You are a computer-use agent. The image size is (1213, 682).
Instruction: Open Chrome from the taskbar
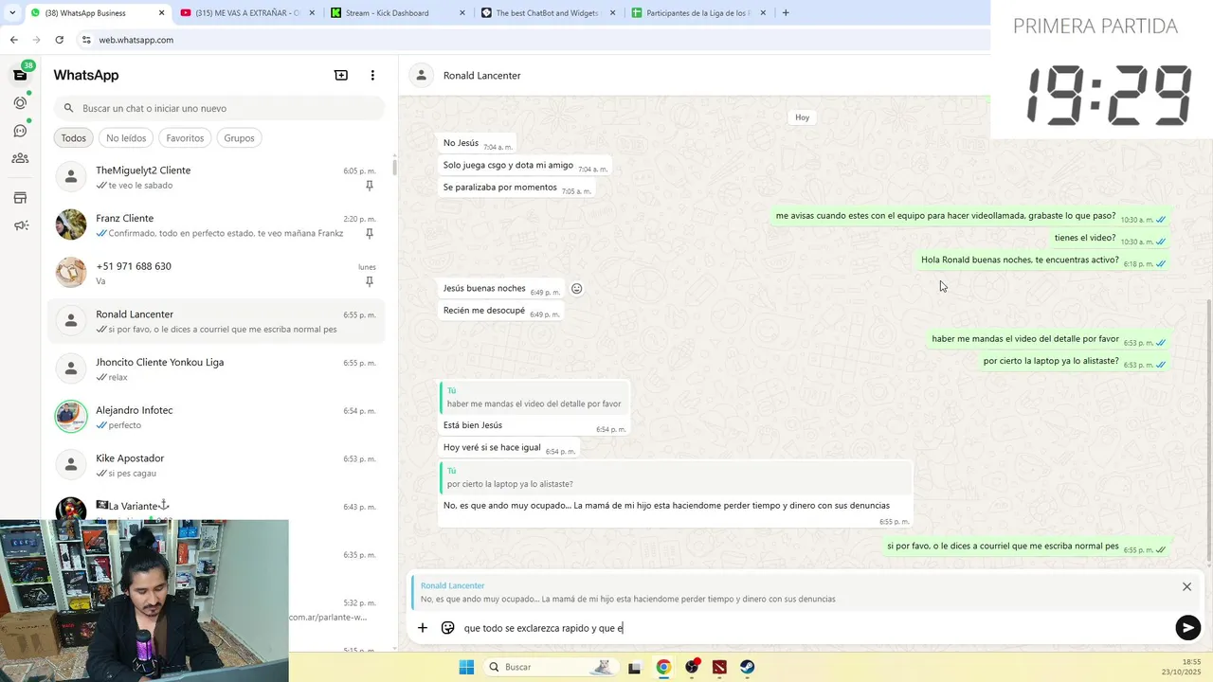663,667
